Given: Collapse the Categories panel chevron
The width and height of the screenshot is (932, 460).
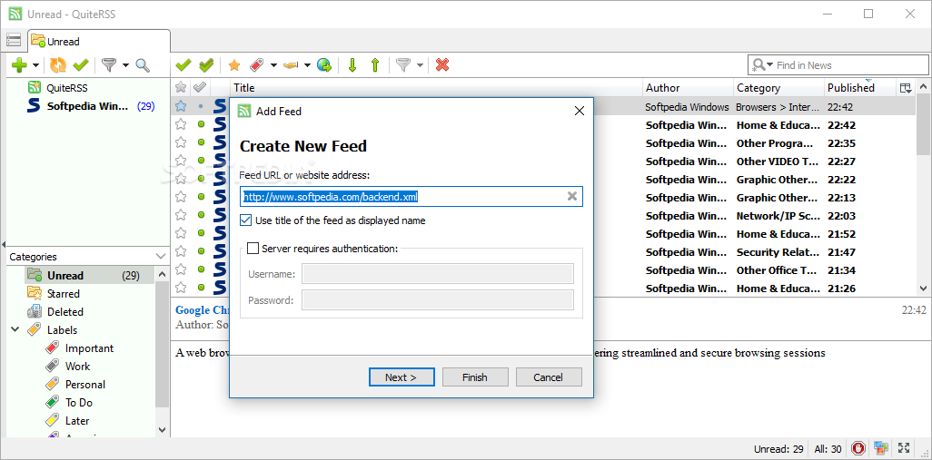Looking at the screenshot, I should click(161, 257).
